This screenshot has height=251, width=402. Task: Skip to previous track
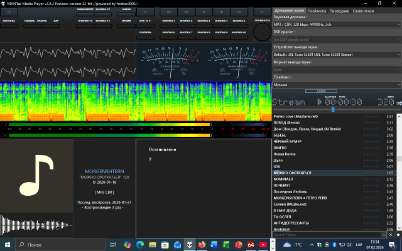point(169,12)
